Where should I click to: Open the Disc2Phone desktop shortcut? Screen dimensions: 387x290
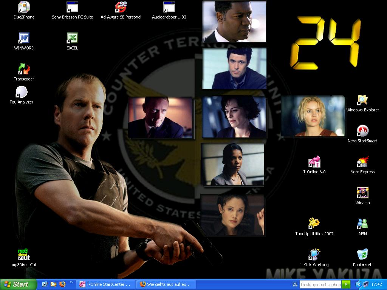pyautogui.click(x=24, y=7)
